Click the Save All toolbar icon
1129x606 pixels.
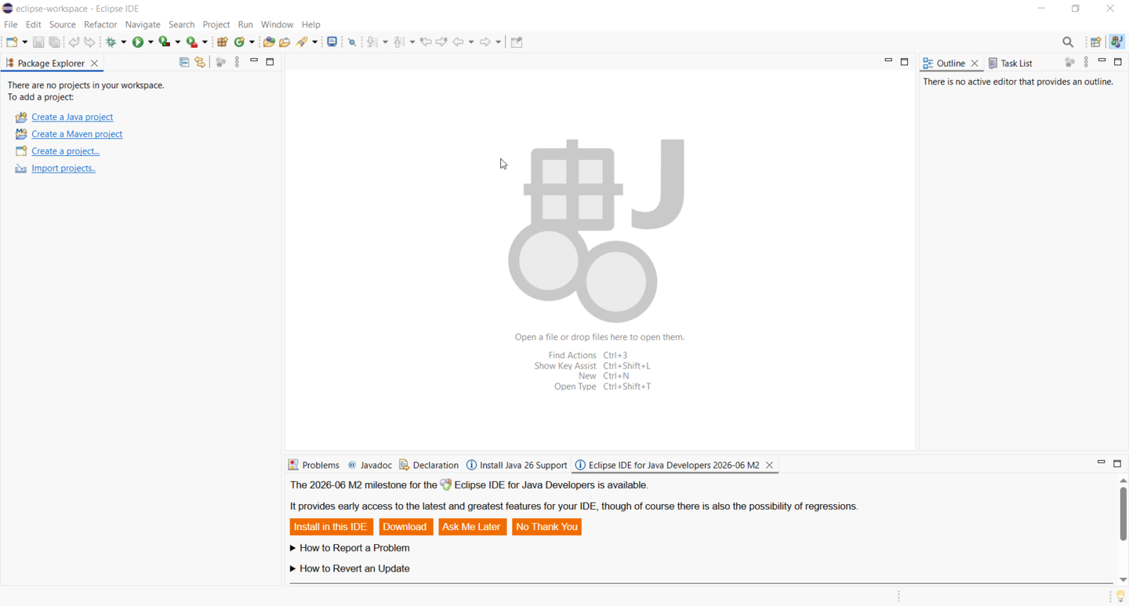[x=55, y=42]
